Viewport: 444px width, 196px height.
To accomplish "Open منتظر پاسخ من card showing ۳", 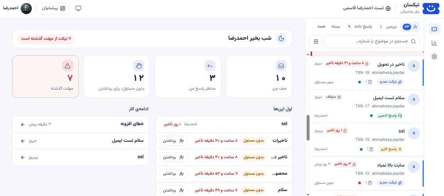I will (188, 76).
